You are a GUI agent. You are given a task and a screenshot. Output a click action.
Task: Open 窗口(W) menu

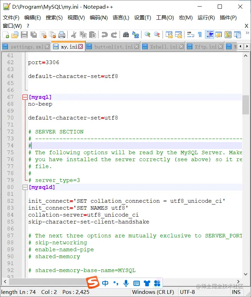[12, 26]
